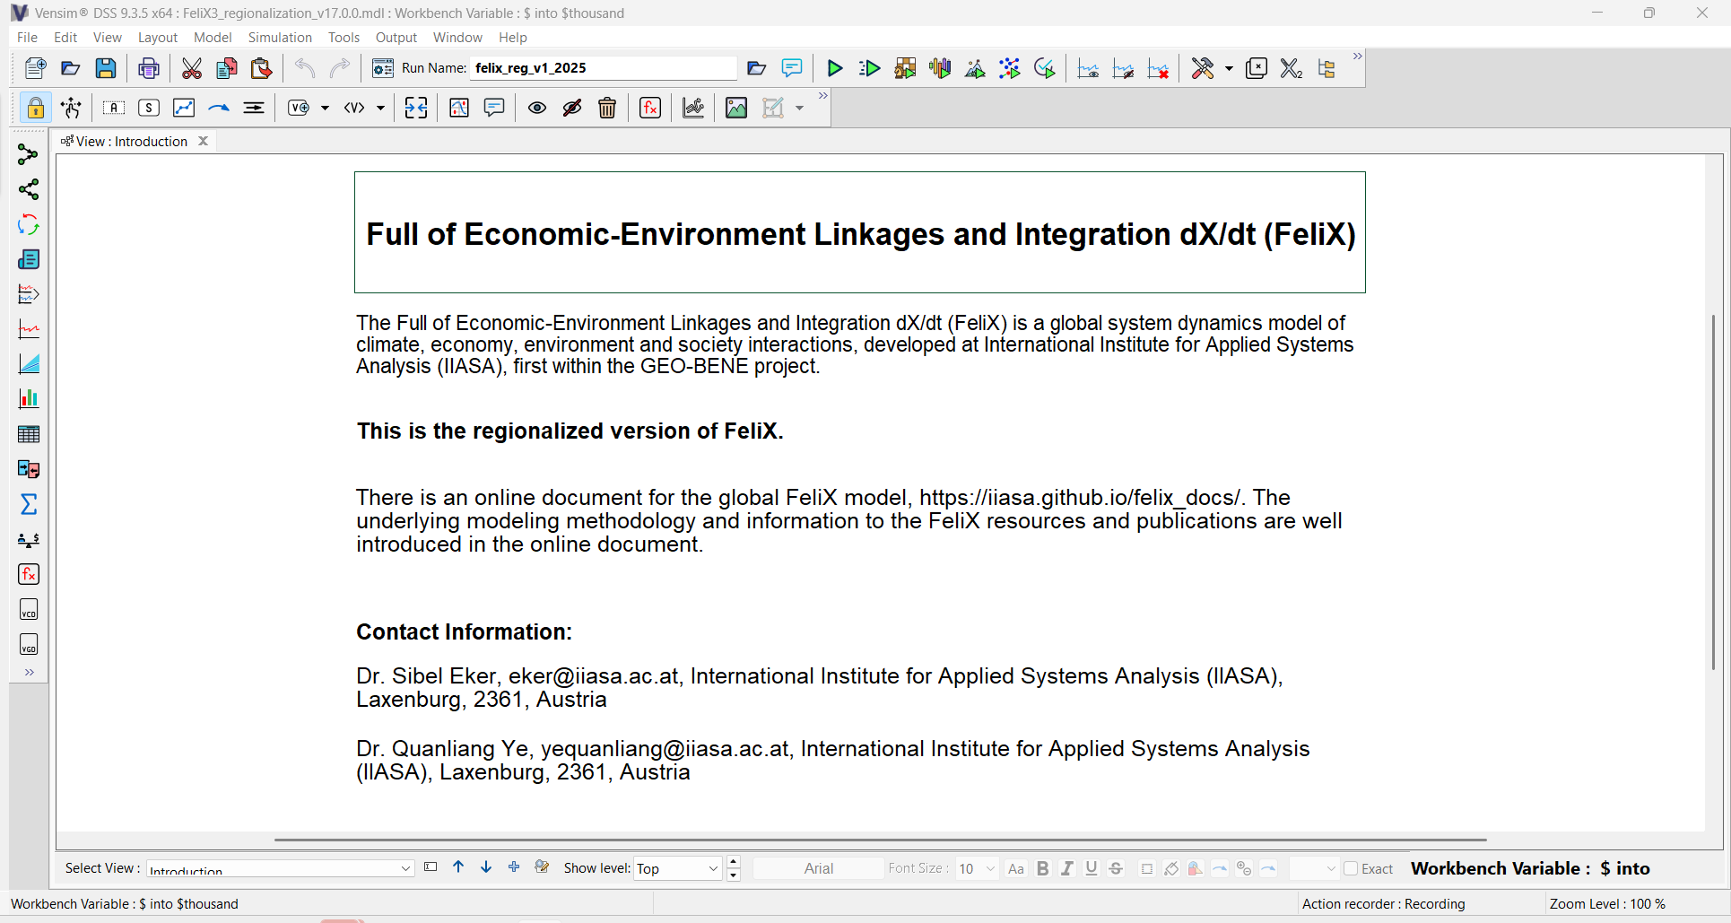Open the Table tool in sidebar
1731x923 pixels.
(29, 434)
